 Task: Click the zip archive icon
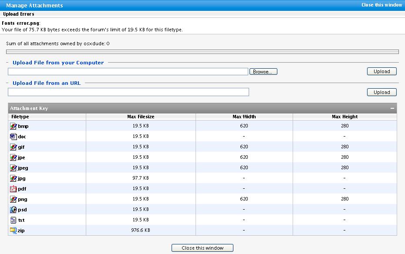(13, 230)
